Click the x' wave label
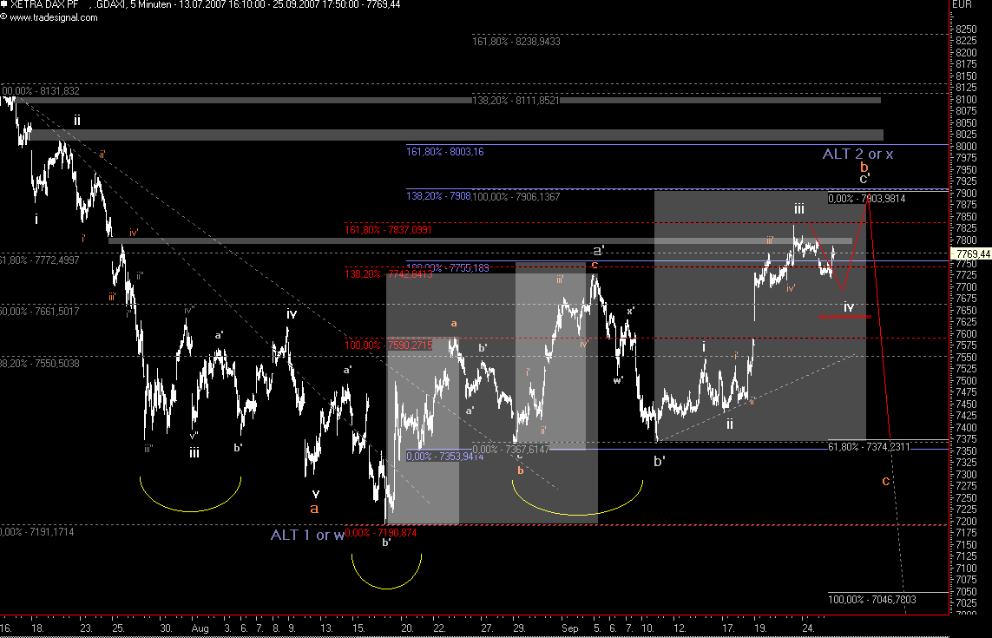The image size is (992, 638). [630, 311]
